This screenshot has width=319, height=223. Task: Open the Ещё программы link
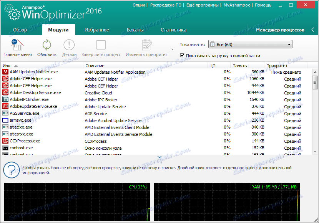point(202,5)
